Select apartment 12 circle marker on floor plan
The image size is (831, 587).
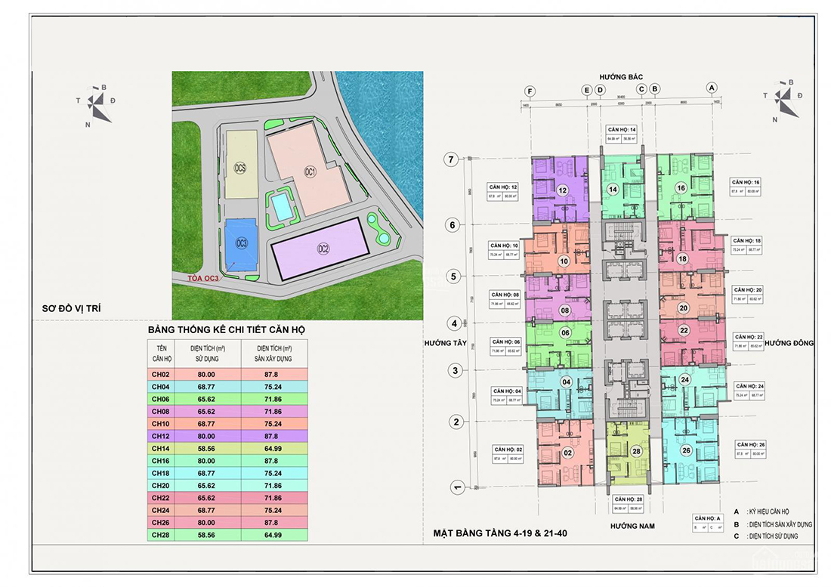click(x=562, y=190)
